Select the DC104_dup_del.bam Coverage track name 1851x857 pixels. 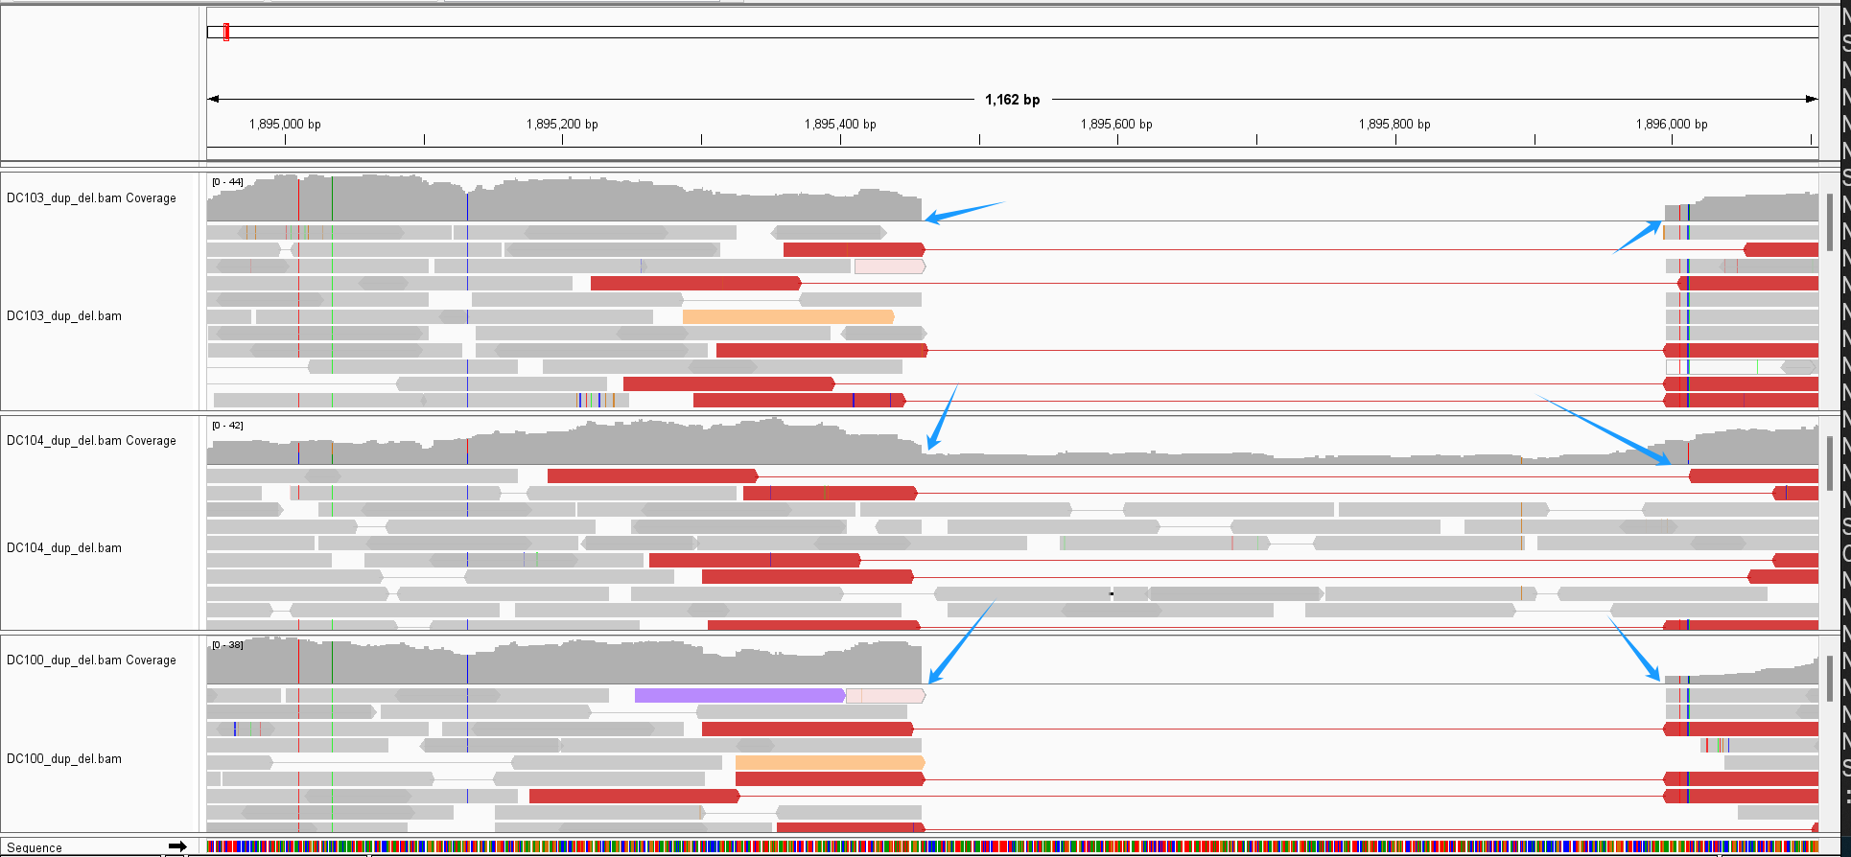click(x=91, y=441)
